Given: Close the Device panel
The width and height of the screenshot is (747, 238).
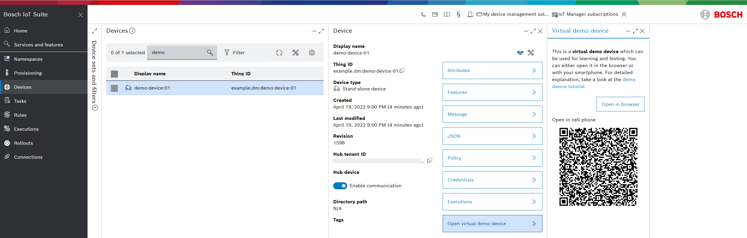Looking at the screenshot, I should pyautogui.click(x=540, y=31).
